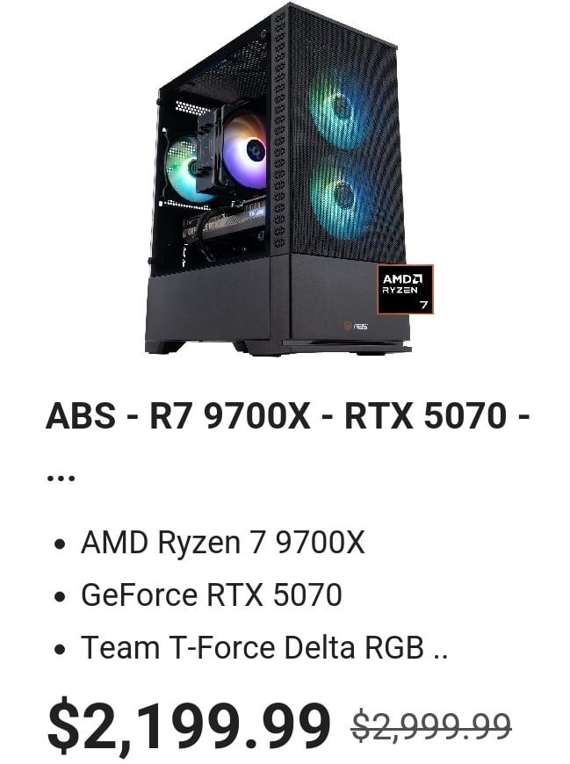
Task: Click the $2,199.99 sale price
Action: coord(189,724)
